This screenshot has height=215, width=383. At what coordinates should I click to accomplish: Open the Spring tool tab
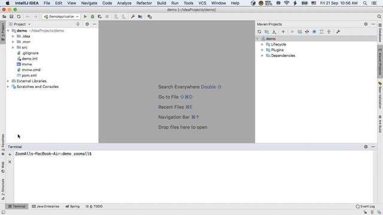72,206
